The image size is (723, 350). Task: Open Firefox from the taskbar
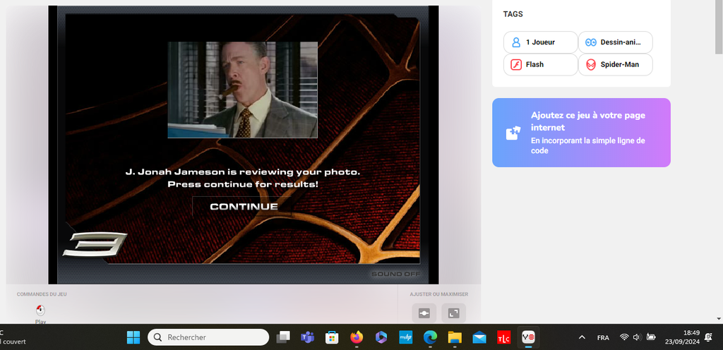[357, 337]
